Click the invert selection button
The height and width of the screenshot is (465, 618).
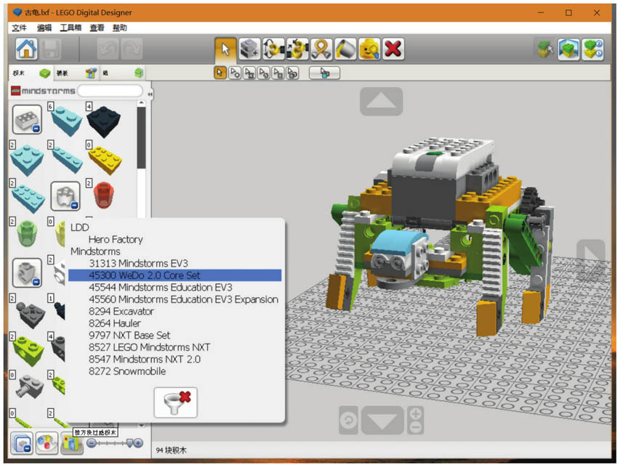pyautogui.click(x=324, y=73)
